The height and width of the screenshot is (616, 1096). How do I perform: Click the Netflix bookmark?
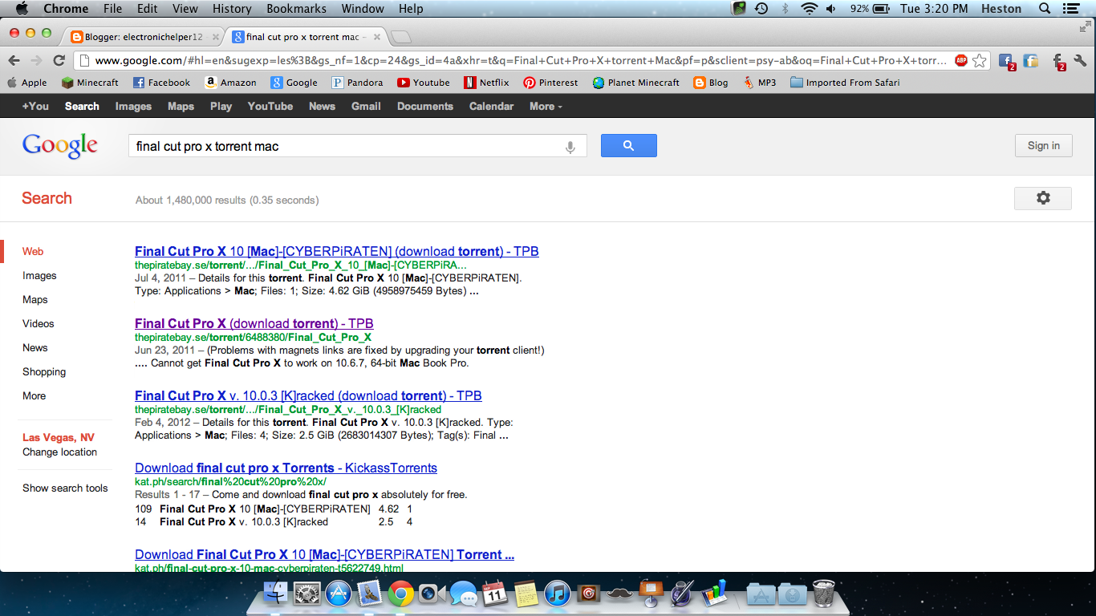(x=486, y=83)
